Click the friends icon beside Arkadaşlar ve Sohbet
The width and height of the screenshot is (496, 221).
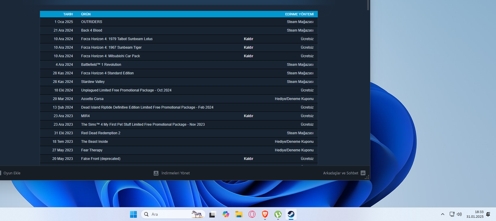click(363, 173)
